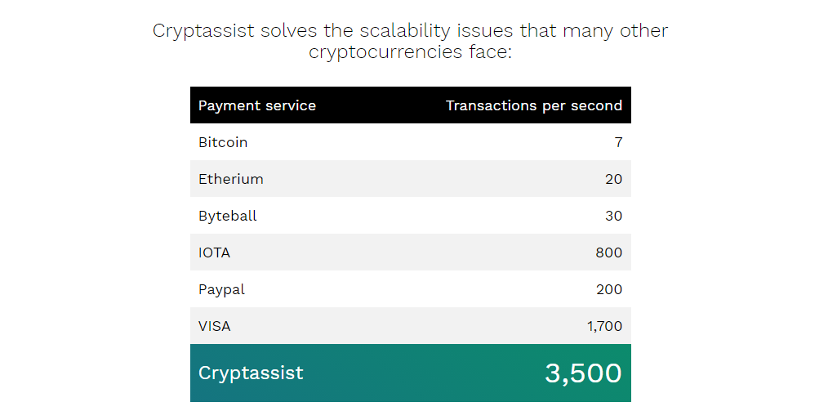This screenshot has height=420, width=837.
Task: Select the Bitcoin row label
Action: [x=223, y=142]
